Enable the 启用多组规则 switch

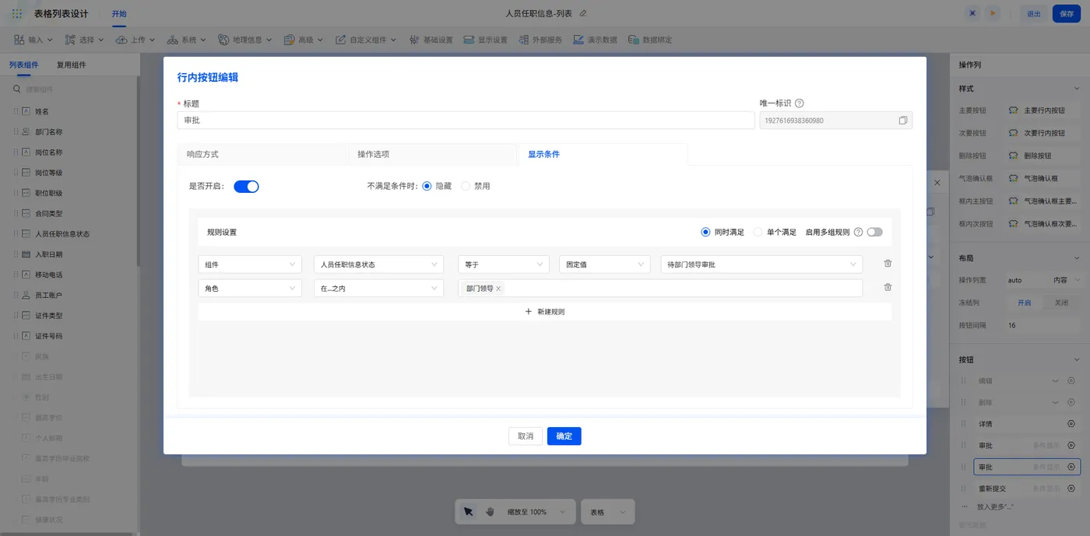point(874,232)
